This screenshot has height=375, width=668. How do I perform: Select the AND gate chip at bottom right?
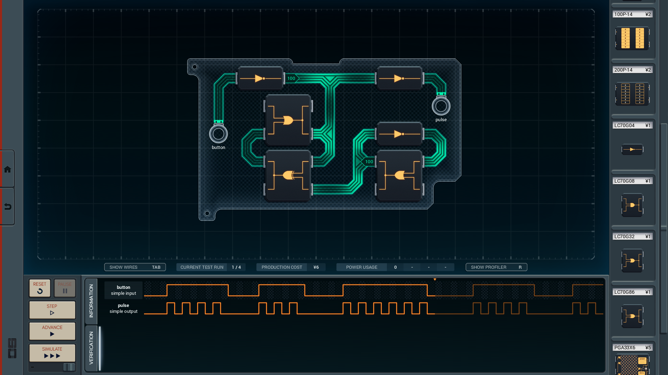[400, 175]
